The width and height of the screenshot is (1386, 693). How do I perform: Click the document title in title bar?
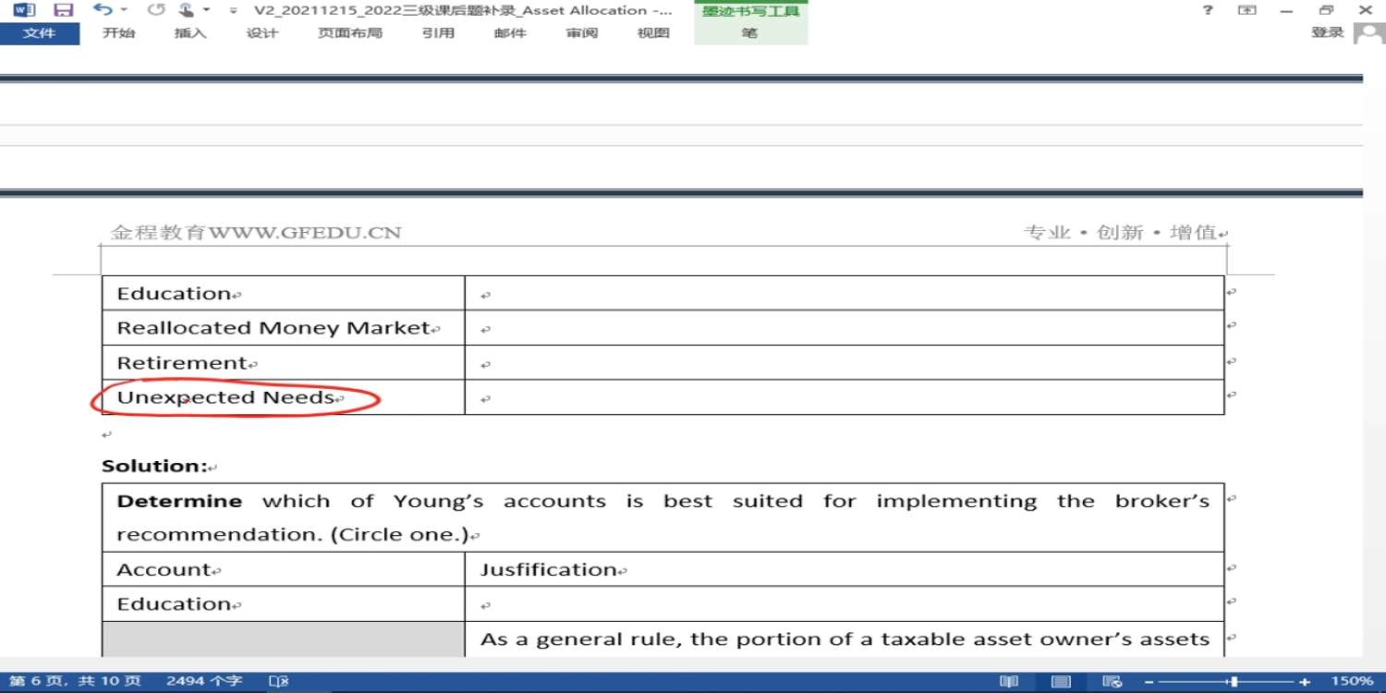point(463,11)
